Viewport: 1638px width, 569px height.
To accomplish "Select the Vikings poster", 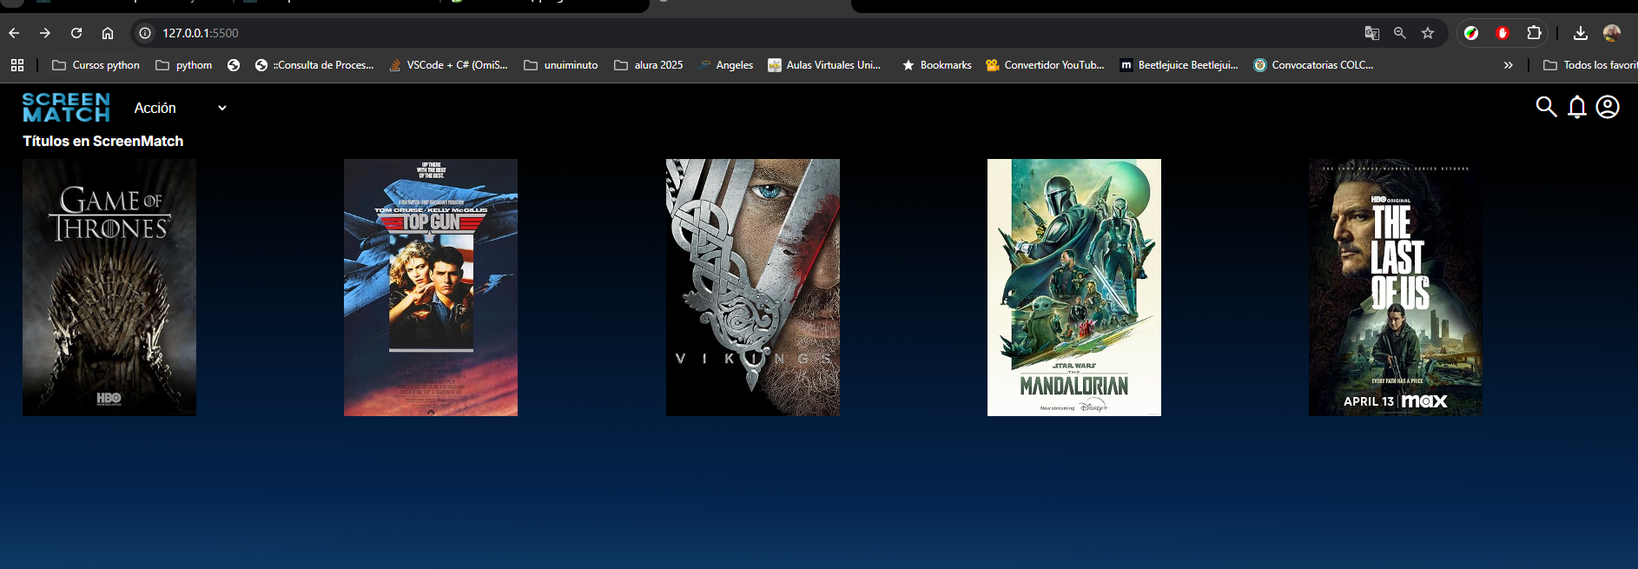I will [x=753, y=288].
